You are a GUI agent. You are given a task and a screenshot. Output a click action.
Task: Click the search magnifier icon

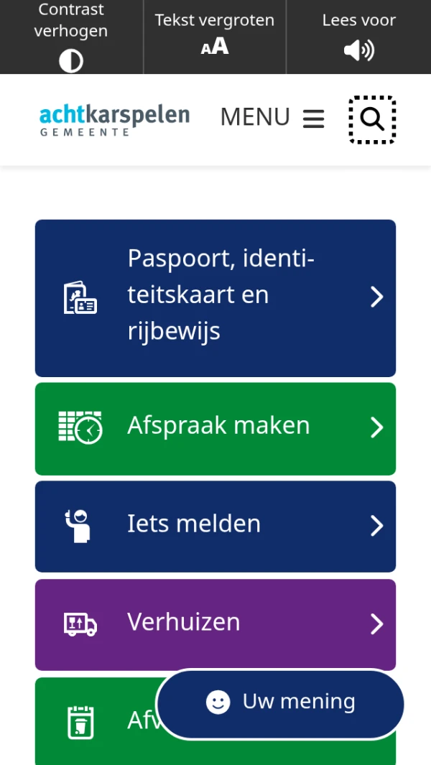(372, 119)
